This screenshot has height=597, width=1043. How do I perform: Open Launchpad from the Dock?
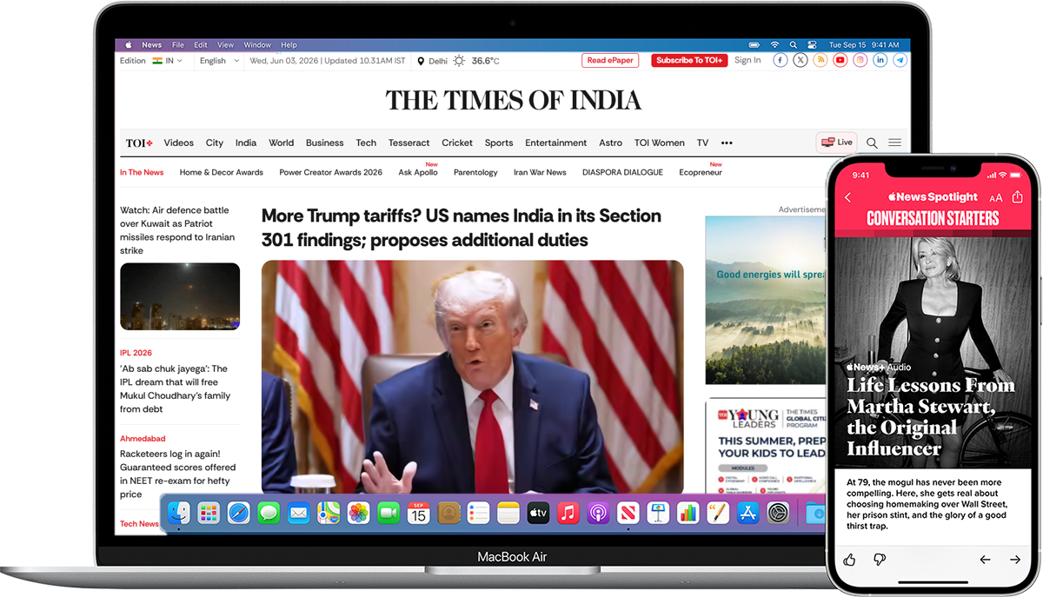[209, 513]
